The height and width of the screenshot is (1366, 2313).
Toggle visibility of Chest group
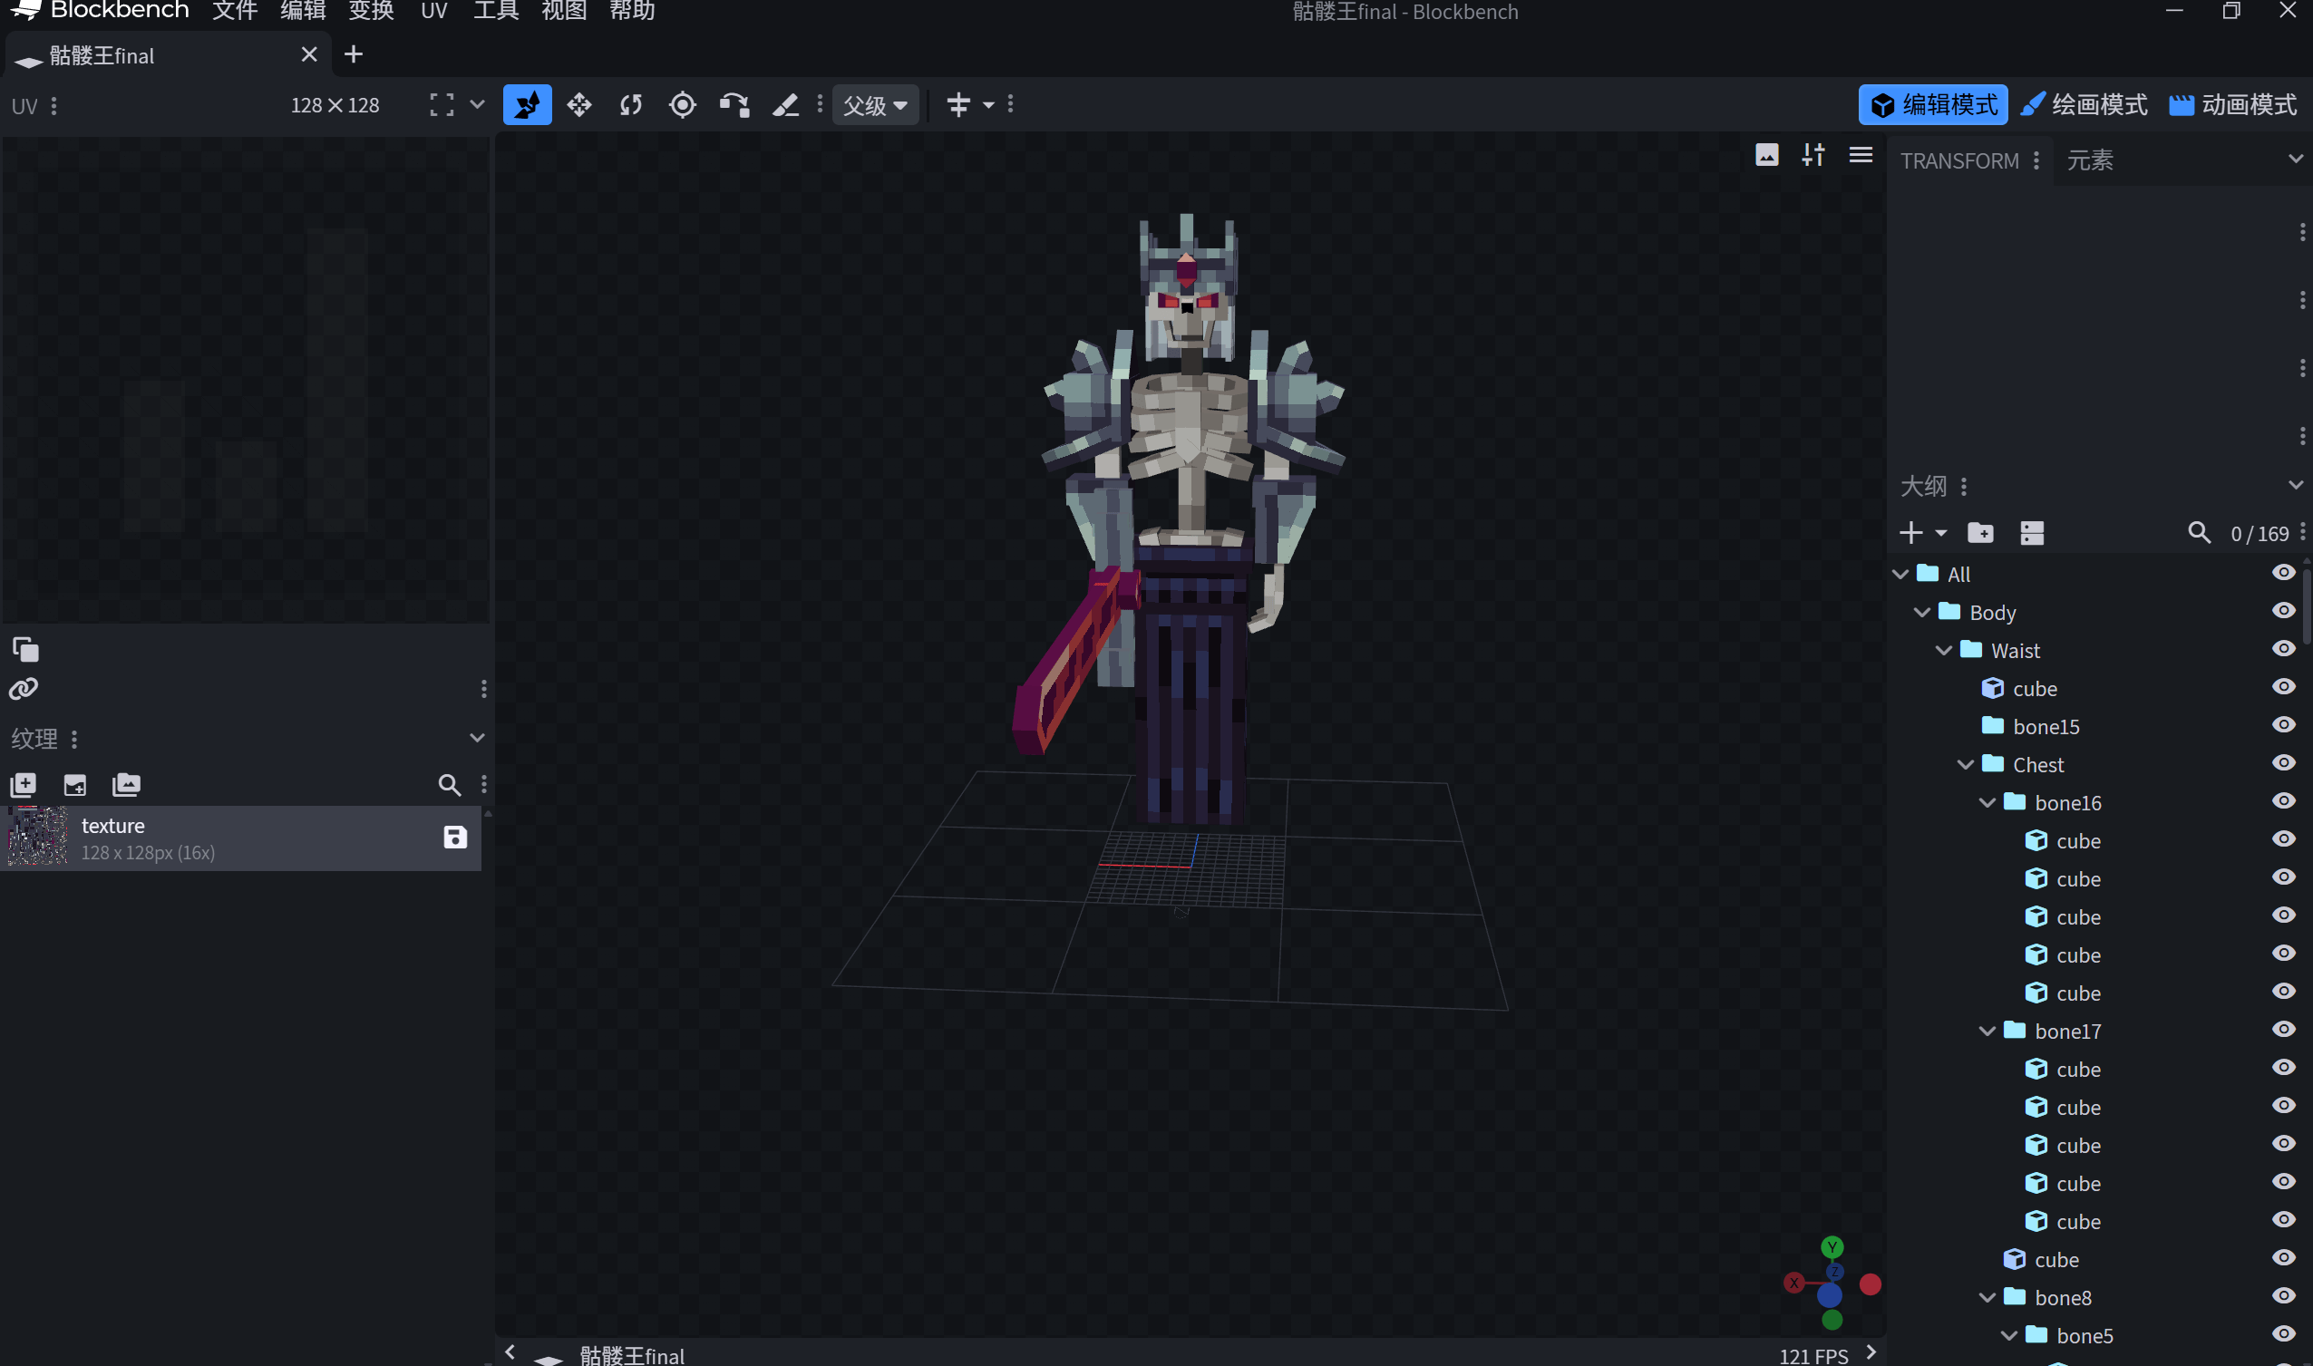click(x=2282, y=763)
